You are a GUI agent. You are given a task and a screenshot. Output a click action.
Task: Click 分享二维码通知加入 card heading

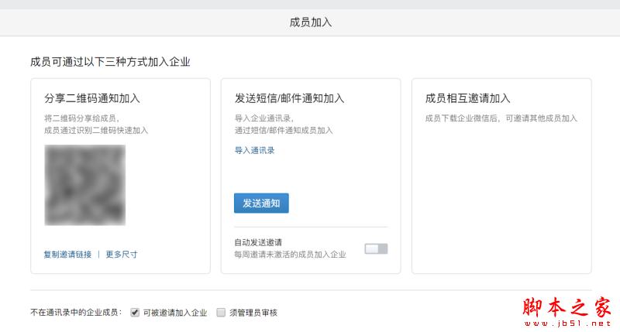(x=92, y=98)
